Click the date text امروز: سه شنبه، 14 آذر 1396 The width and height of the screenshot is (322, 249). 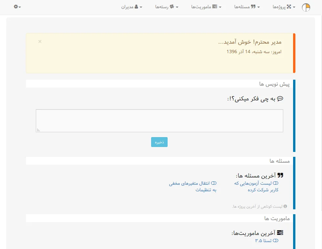pyautogui.click(x=254, y=52)
